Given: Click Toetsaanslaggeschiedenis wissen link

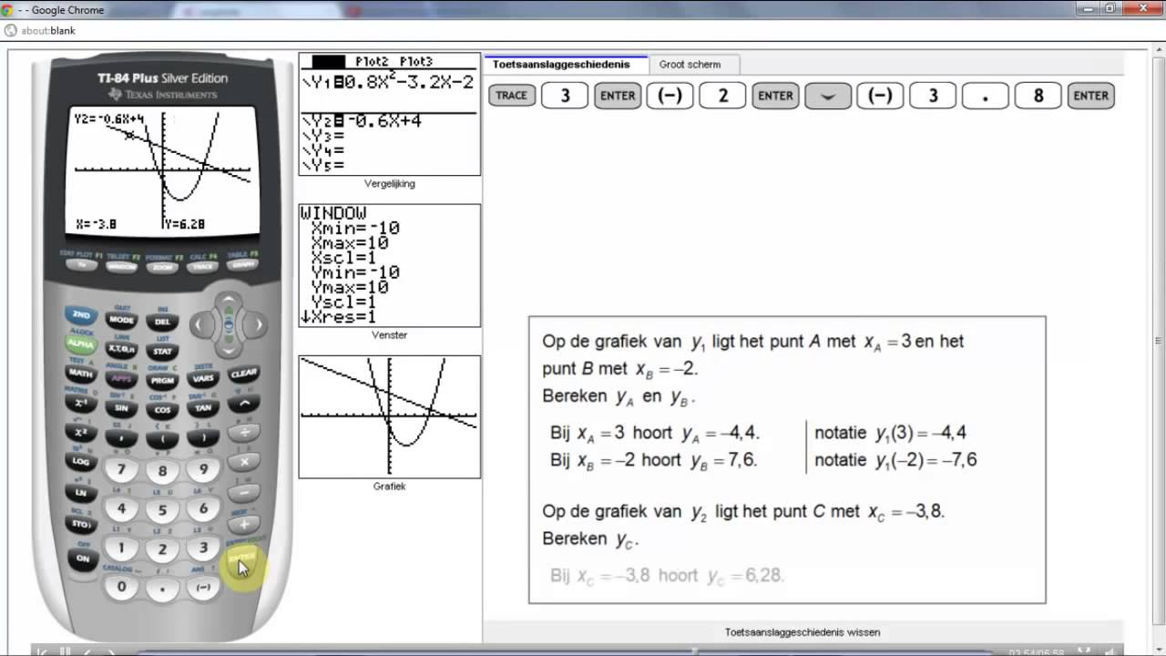Looking at the screenshot, I should coord(803,632).
